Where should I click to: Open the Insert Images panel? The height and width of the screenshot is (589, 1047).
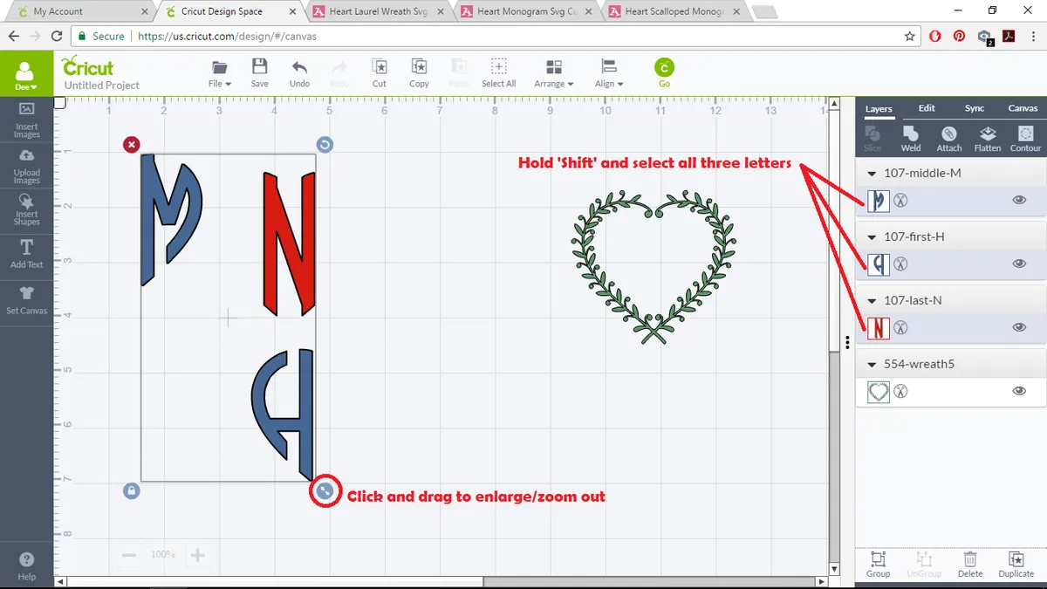[x=26, y=120]
